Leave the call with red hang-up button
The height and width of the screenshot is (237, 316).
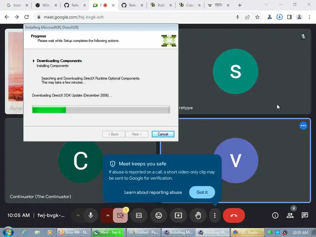tap(234, 215)
